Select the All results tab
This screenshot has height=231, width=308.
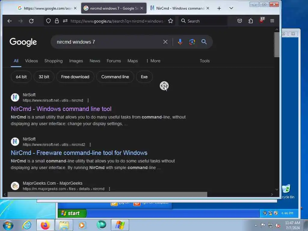pos(16,61)
